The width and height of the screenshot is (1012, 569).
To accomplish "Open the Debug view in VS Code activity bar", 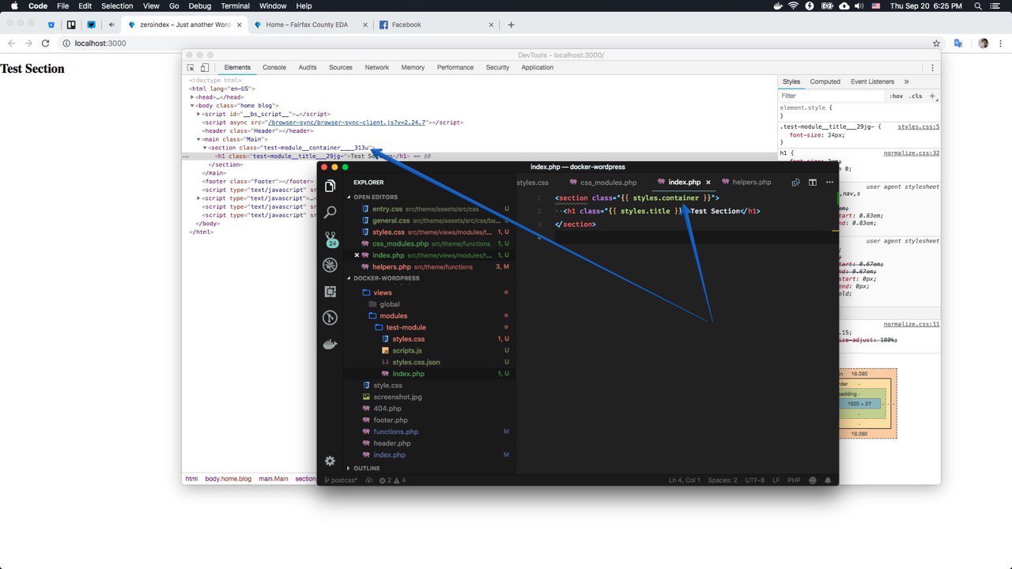I will pyautogui.click(x=330, y=266).
